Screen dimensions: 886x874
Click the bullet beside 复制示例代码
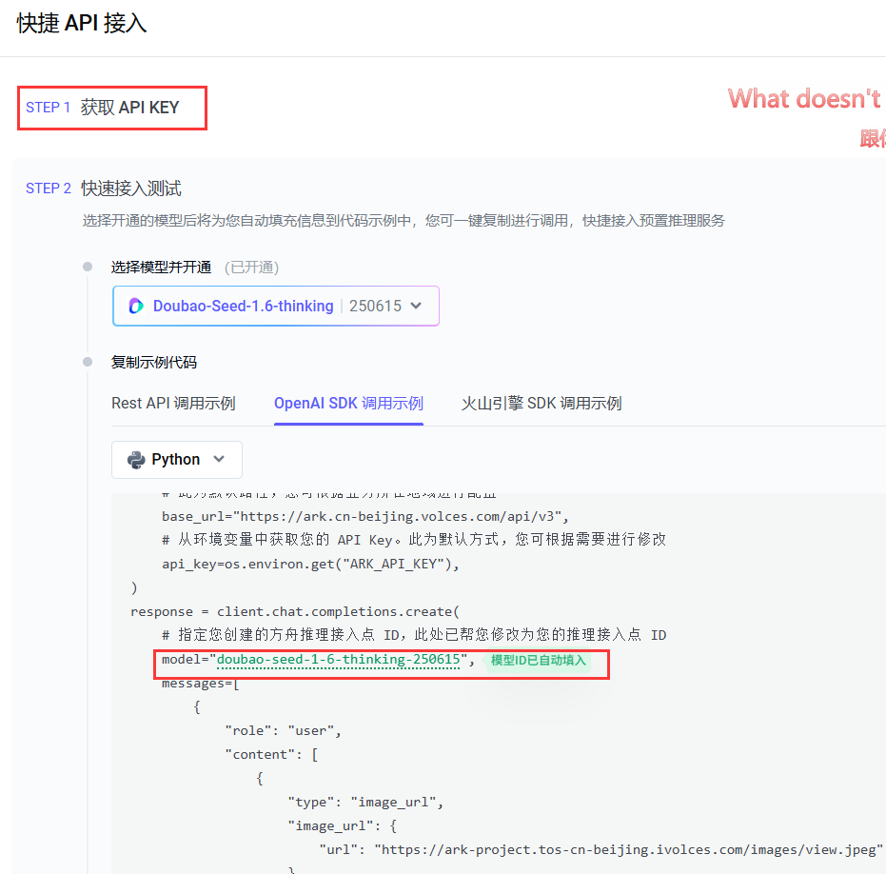(88, 362)
